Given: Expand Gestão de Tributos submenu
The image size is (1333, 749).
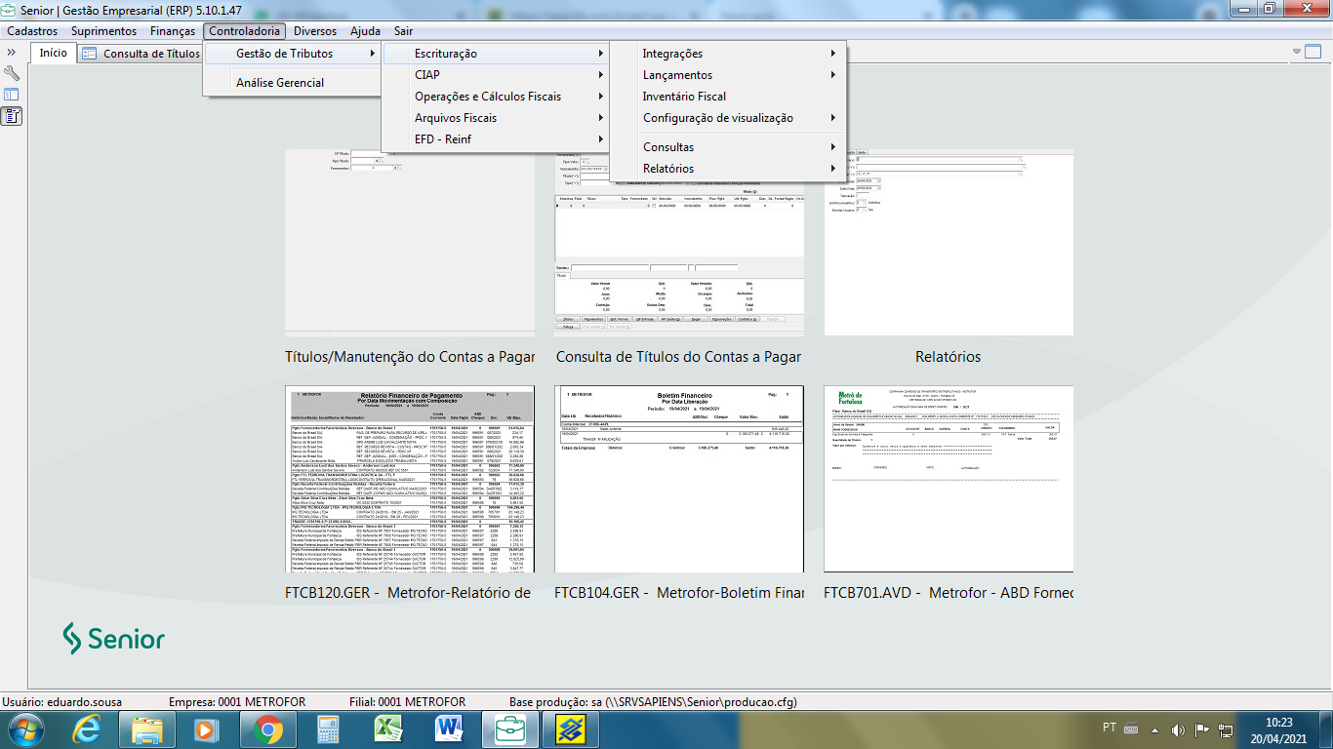Looking at the screenshot, I should 292,54.
